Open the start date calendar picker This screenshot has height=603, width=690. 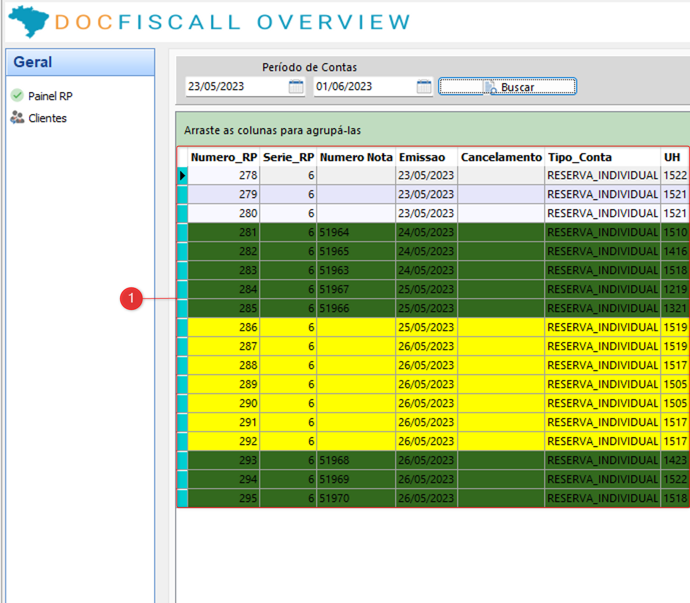(x=296, y=87)
